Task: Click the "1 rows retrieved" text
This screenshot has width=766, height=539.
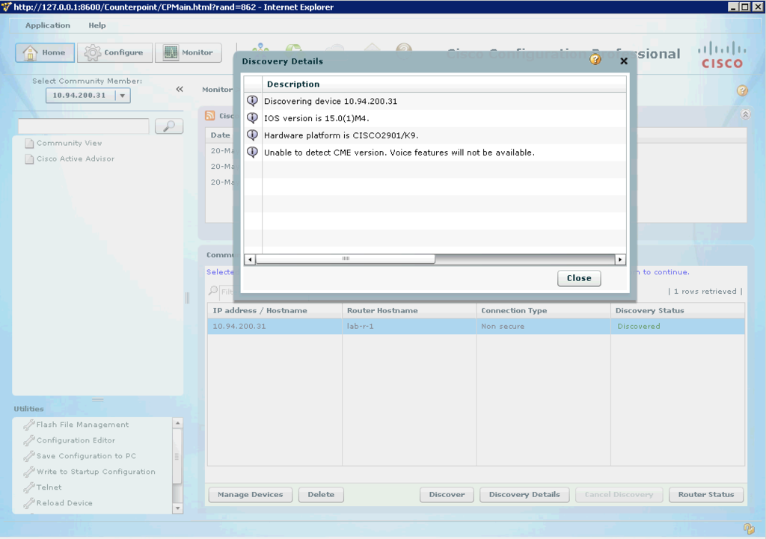Action: tap(705, 292)
